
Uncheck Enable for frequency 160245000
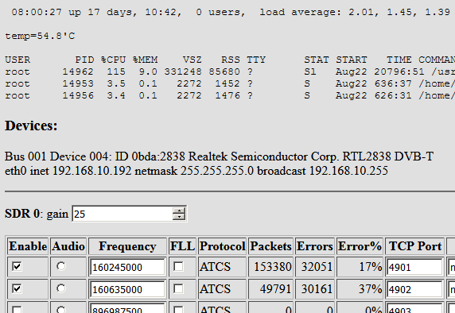tap(17, 266)
